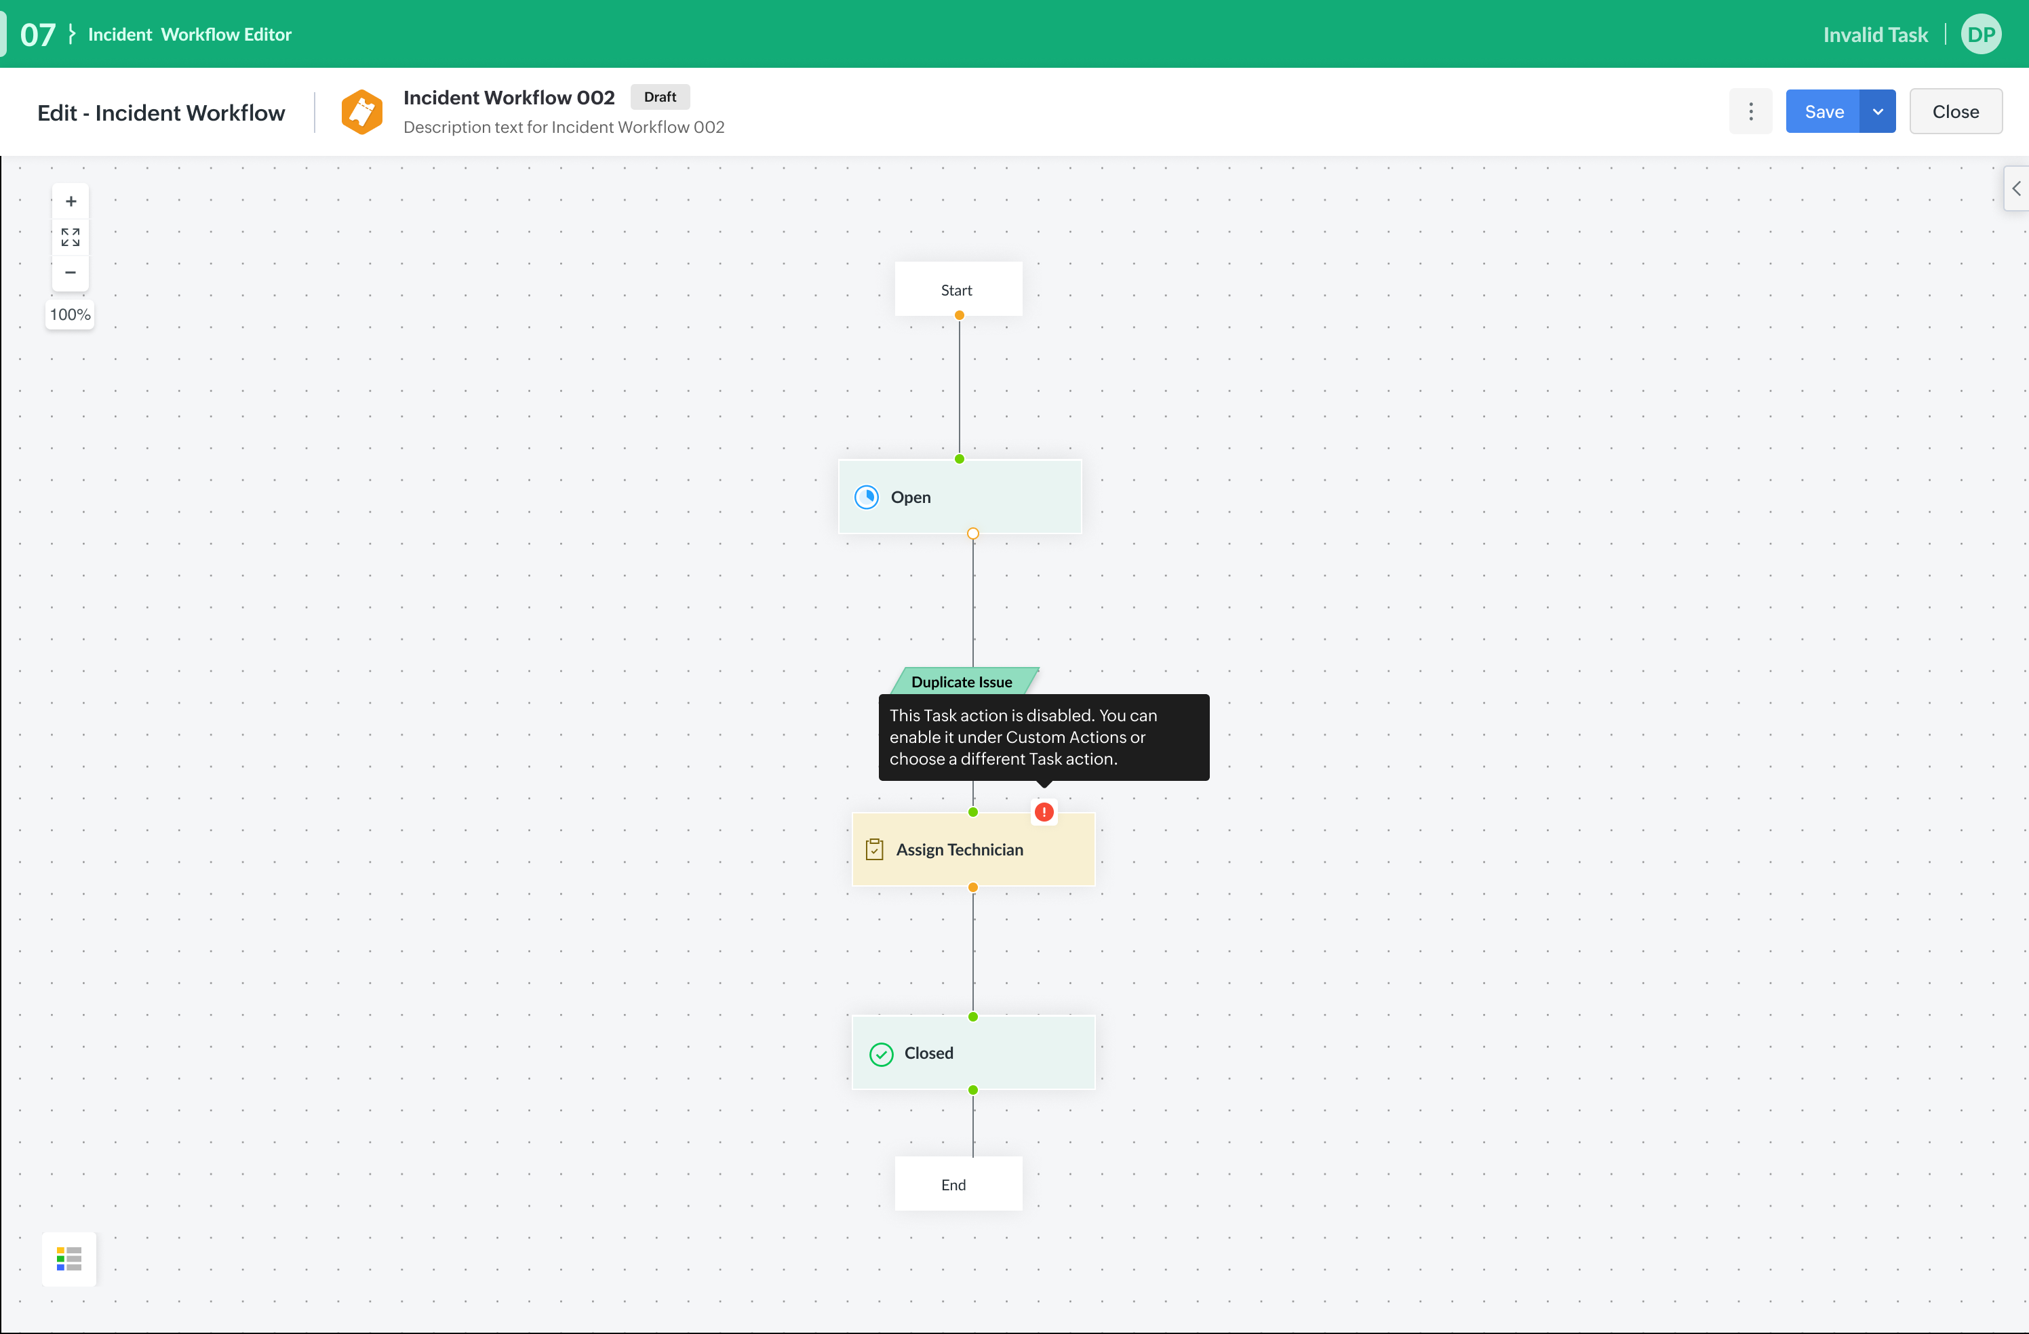
Task: Click the Closed status checkmark icon
Action: tap(881, 1053)
